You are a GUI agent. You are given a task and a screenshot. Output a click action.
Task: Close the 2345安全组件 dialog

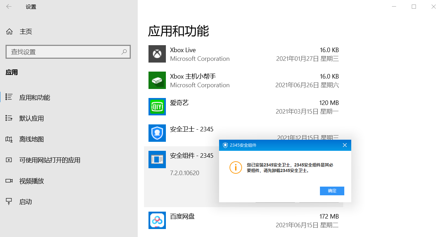click(x=345, y=145)
